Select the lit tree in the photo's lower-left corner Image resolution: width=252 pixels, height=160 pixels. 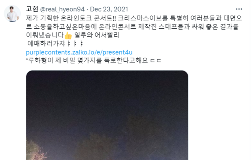37,150
